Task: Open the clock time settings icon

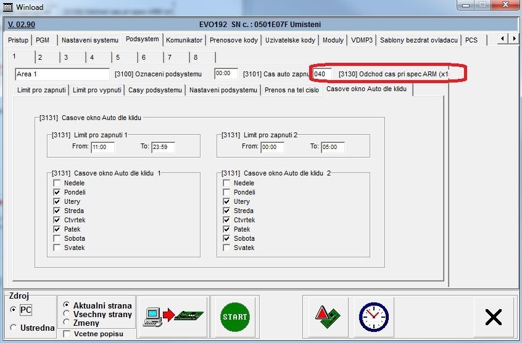Action: click(374, 317)
